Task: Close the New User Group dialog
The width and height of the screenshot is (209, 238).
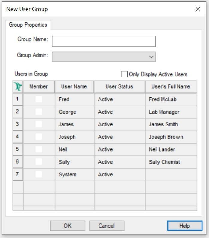Action: [x=198, y=9]
